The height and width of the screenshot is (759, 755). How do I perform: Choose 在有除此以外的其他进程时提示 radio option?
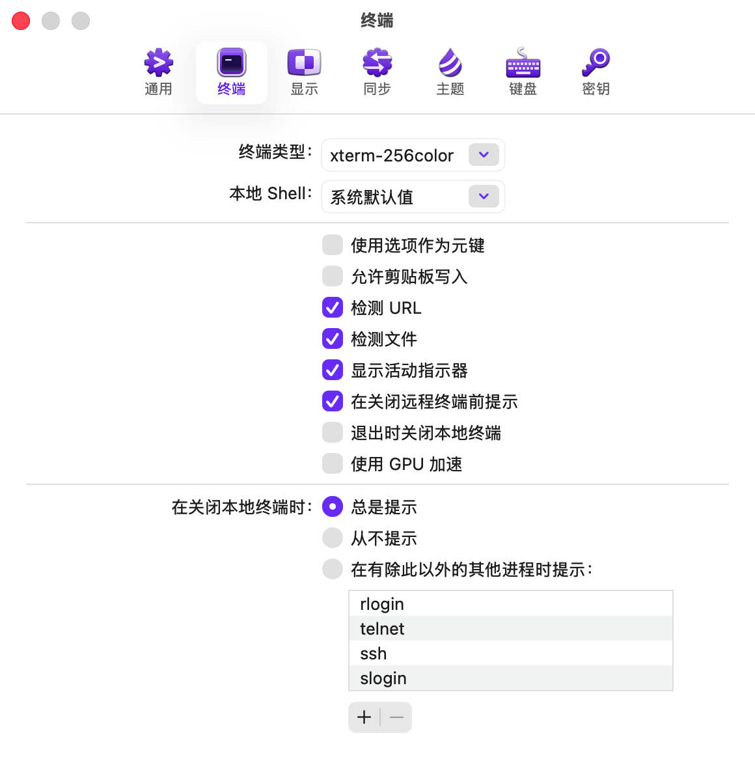tap(333, 570)
